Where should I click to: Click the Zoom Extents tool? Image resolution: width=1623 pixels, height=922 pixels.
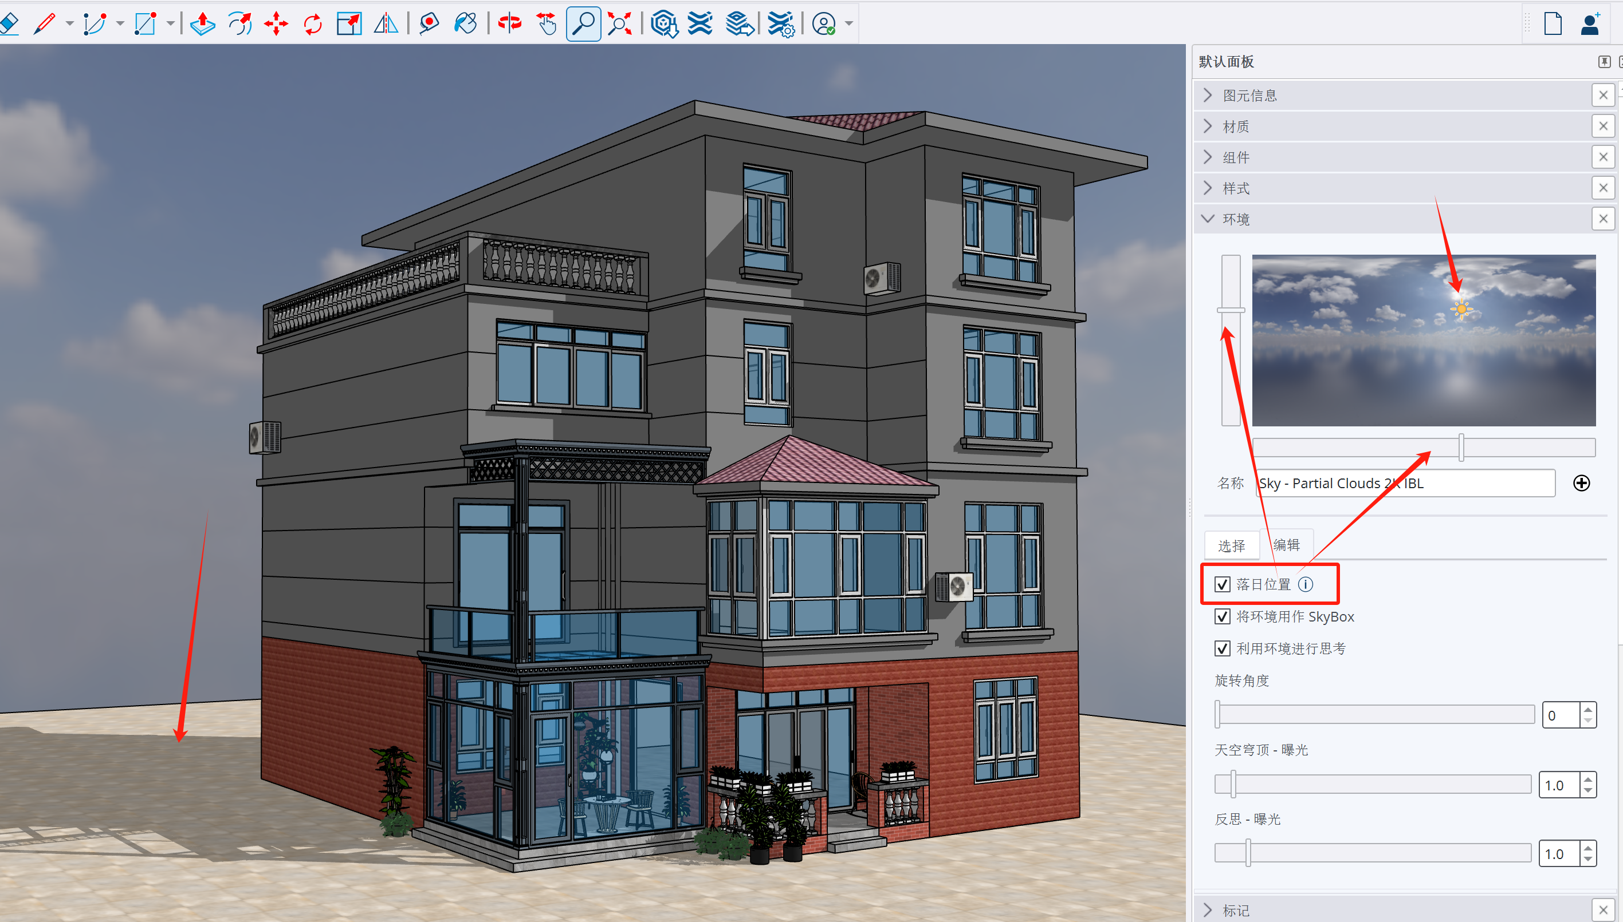619,24
